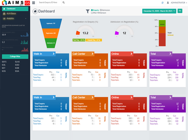
Task: Click upper Walk In previous Total Enquiry 312
Action: coord(52,75)
